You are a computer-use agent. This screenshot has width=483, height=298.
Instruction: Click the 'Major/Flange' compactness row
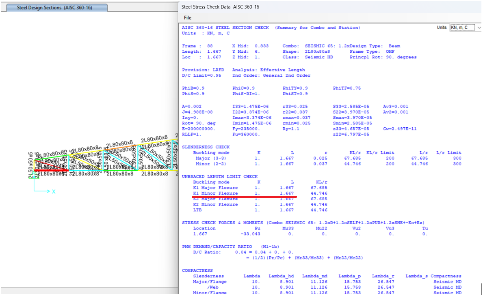coord(327,281)
